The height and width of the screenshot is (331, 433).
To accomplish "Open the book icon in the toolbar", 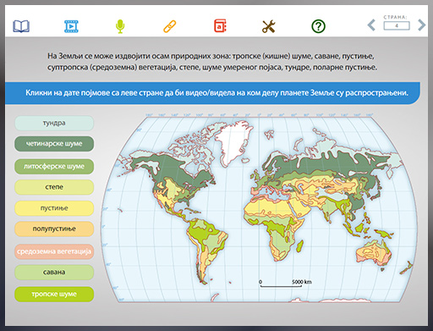I will (x=21, y=26).
